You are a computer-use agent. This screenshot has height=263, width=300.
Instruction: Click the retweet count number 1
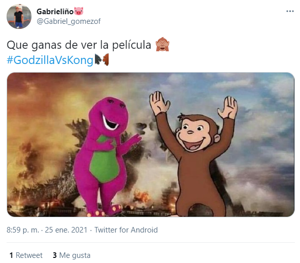11,255
